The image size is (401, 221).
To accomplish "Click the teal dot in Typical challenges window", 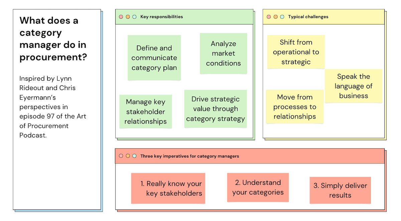I will point(282,17).
